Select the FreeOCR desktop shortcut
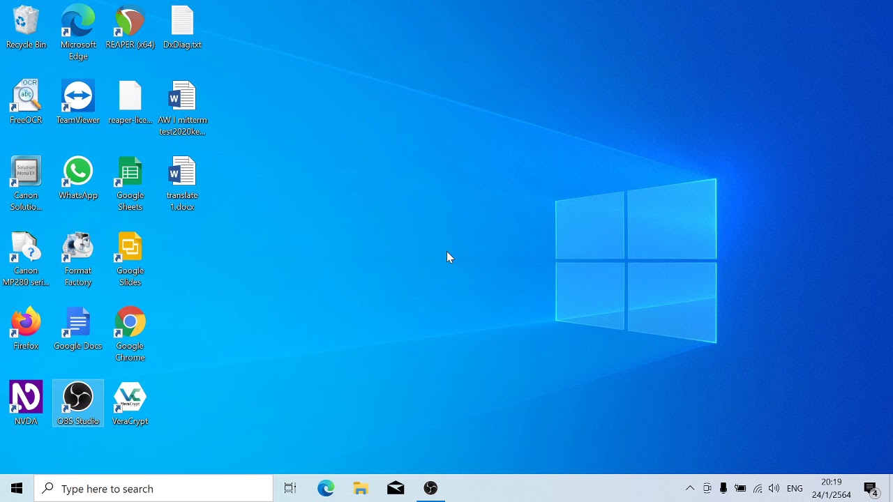The width and height of the screenshot is (893, 502). click(x=26, y=103)
